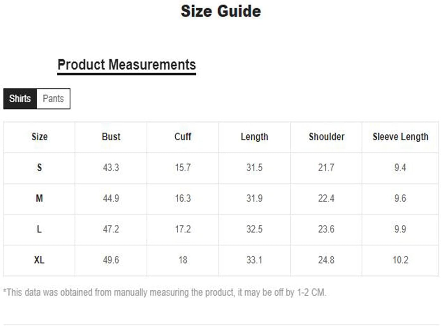Click the 43.3 bust value for S
441x326 pixels.
tap(111, 167)
